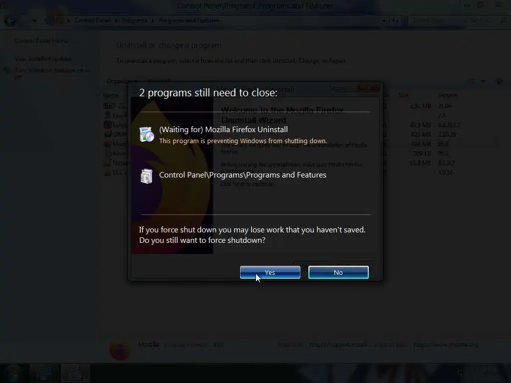The height and width of the screenshot is (383, 511).
Task: Open View installed updates link
Action: tap(44, 59)
